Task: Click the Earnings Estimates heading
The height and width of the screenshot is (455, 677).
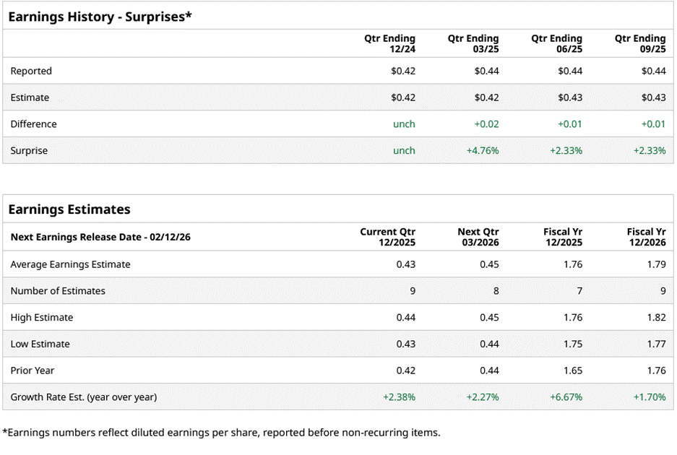Action: 69,209
